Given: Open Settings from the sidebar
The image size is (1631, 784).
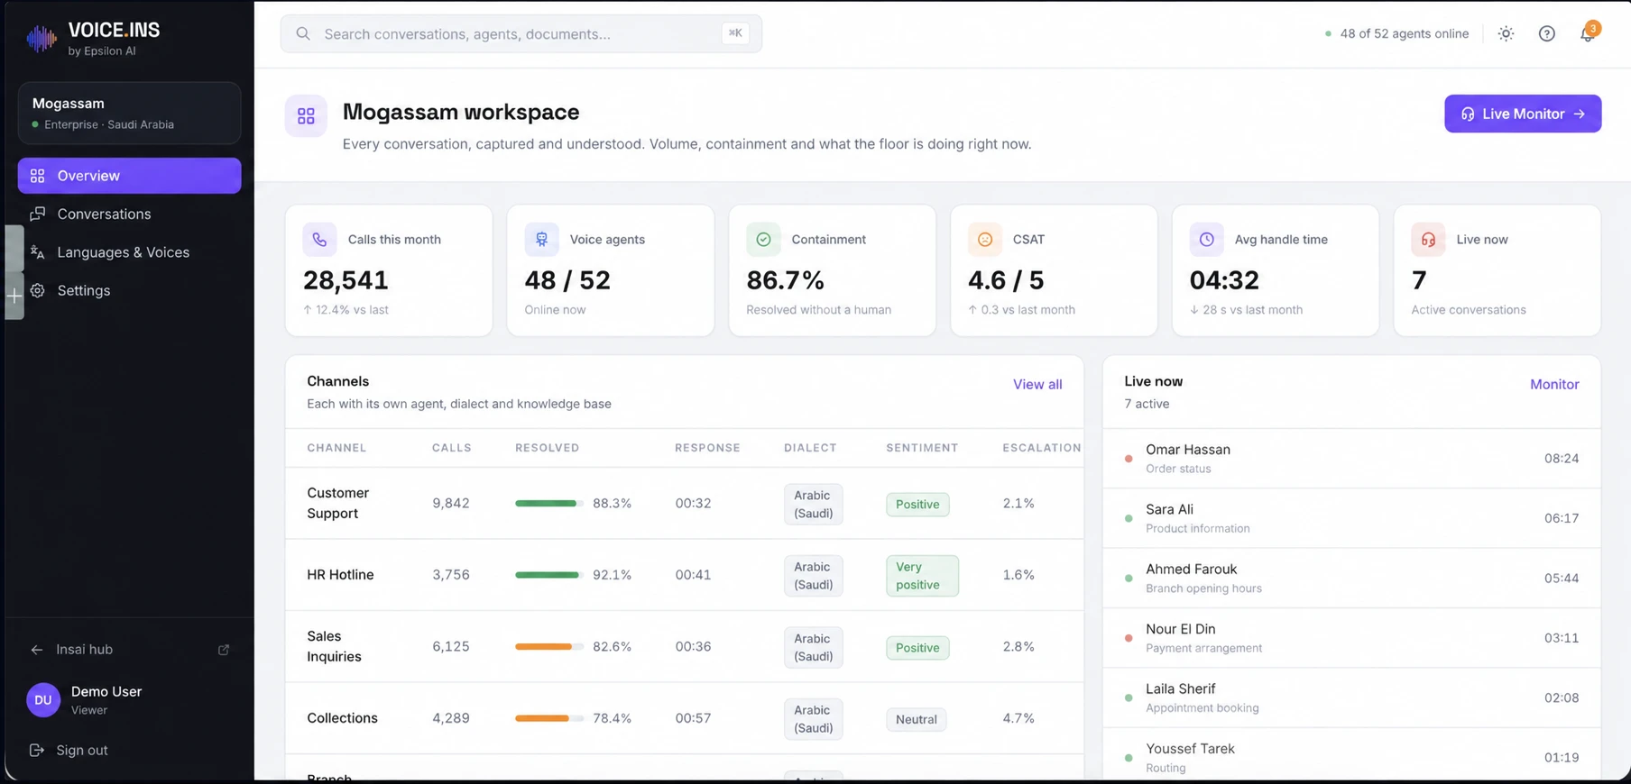Looking at the screenshot, I should 130,290.
